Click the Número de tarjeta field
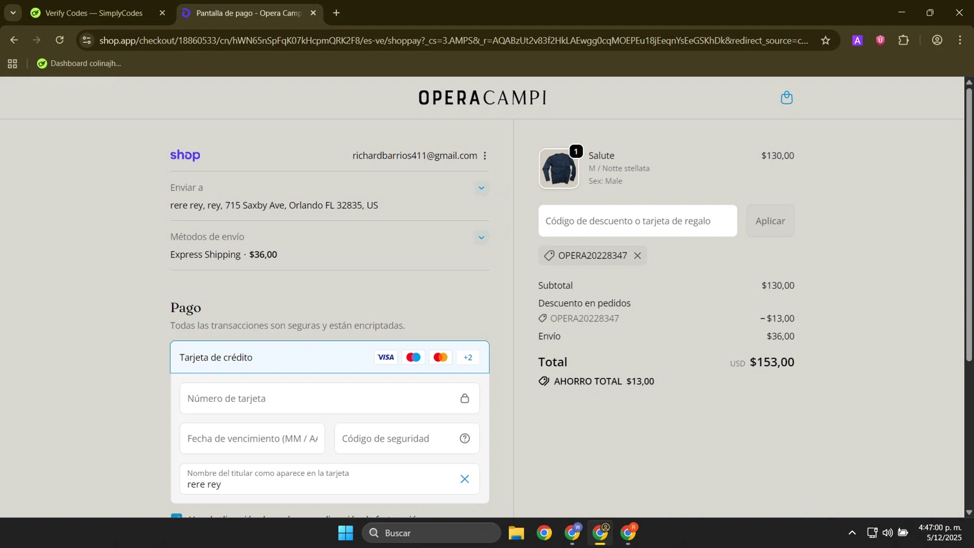Image resolution: width=974 pixels, height=548 pixels. coord(329,399)
